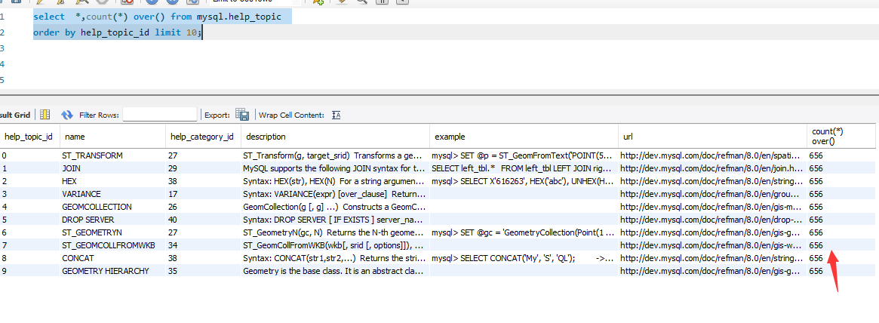Click category id 26 in GEOMCOLLECTION row

[x=204, y=206]
